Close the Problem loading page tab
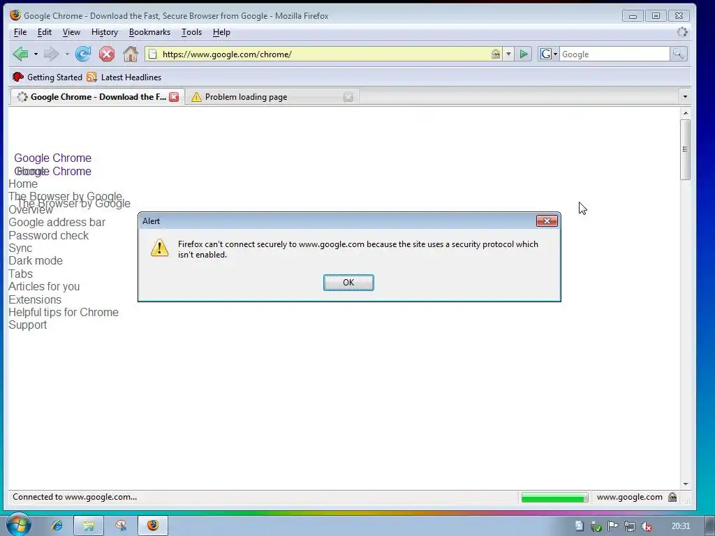 348,96
